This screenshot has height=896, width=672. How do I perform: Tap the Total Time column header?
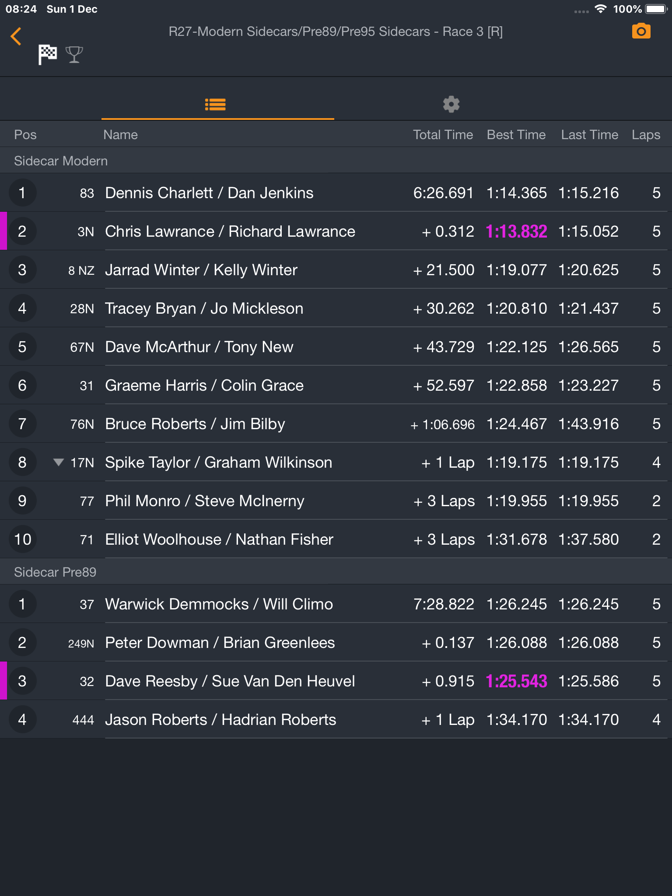pyautogui.click(x=443, y=135)
